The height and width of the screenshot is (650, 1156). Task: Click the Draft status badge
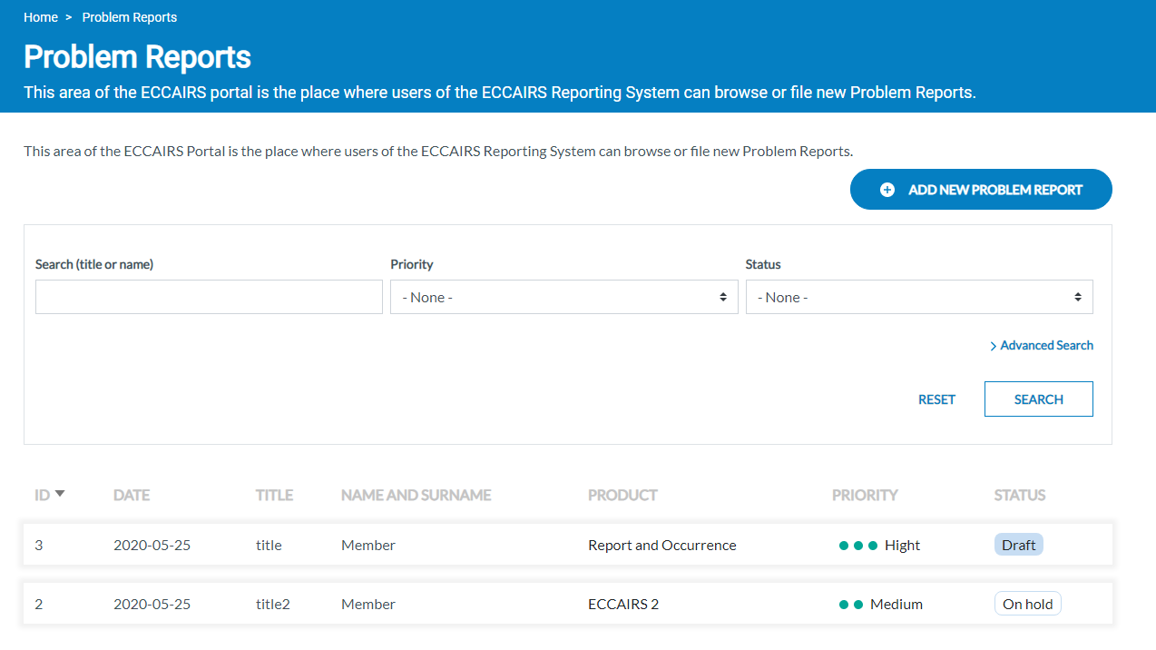coord(1019,545)
